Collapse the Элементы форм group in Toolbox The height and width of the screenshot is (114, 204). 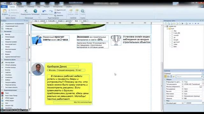coord(2,60)
